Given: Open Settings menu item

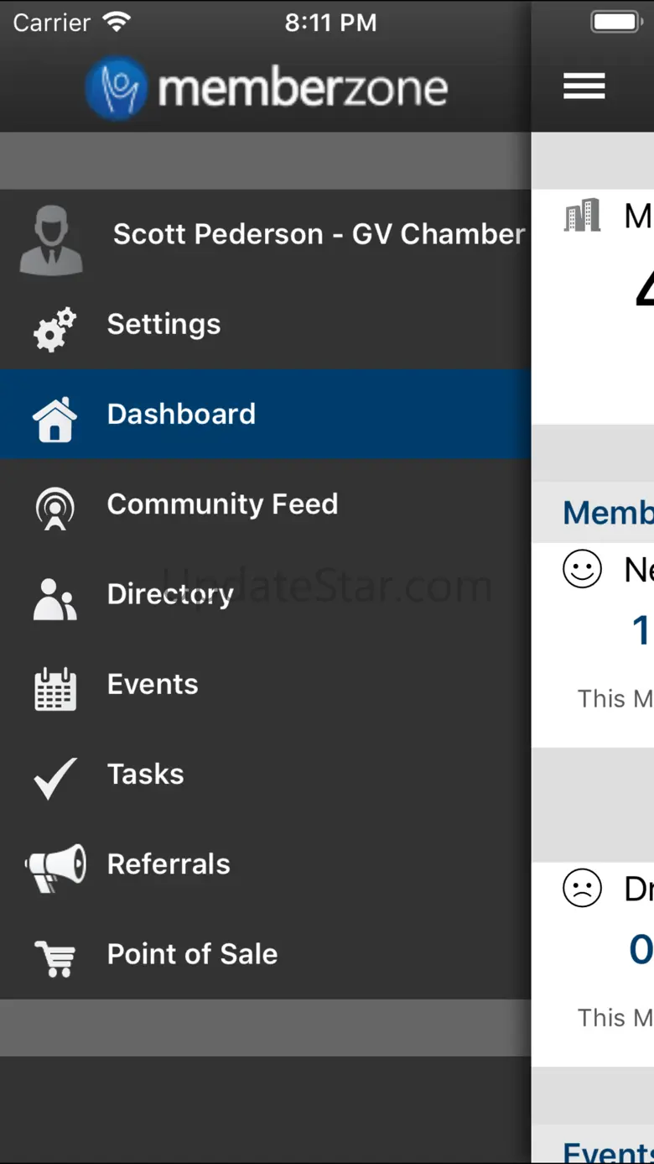Looking at the screenshot, I should point(266,324).
